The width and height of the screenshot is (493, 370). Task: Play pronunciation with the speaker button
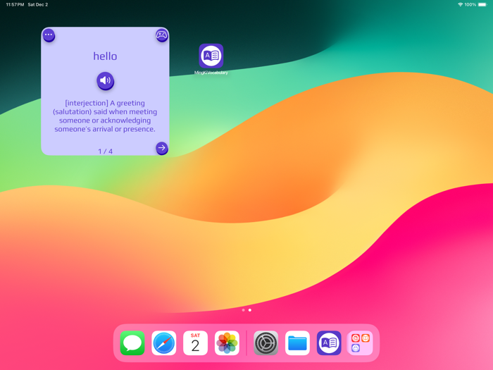pos(106,81)
